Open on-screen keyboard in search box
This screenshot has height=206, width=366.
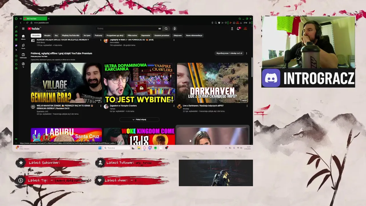[160, 29]
